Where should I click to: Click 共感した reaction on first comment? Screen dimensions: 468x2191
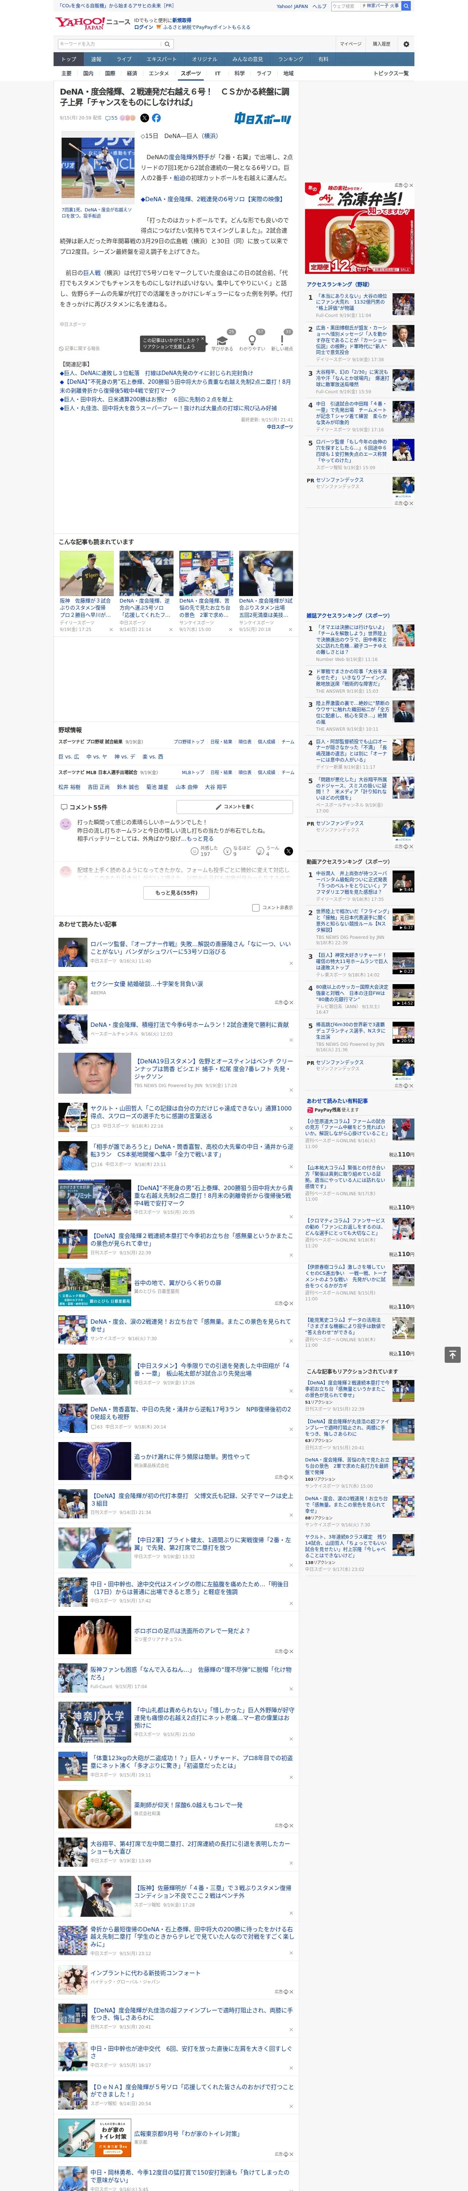coord(204,852)
